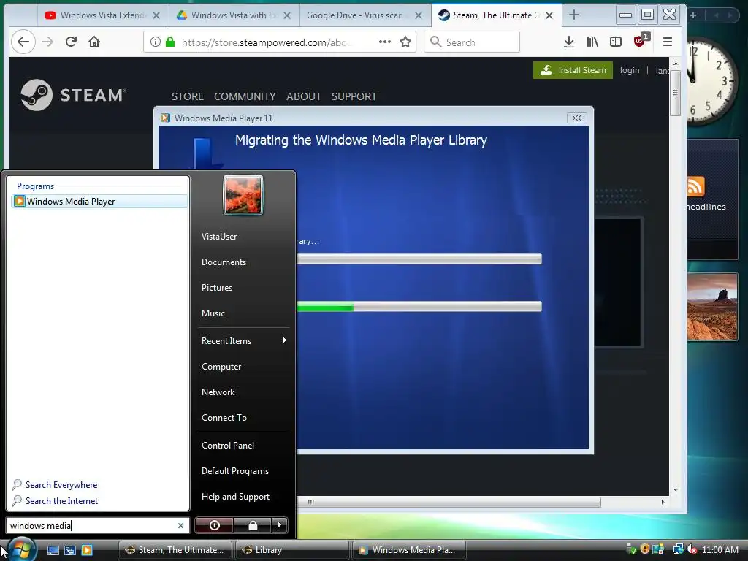Open the Steam ABOUT link
Screen dimensions: 748x561
tap(304, 96)
